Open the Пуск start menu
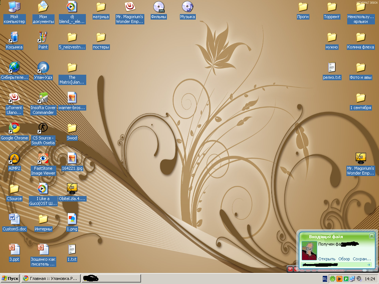This screenshot has height=284, width=379. coord(10,278)
